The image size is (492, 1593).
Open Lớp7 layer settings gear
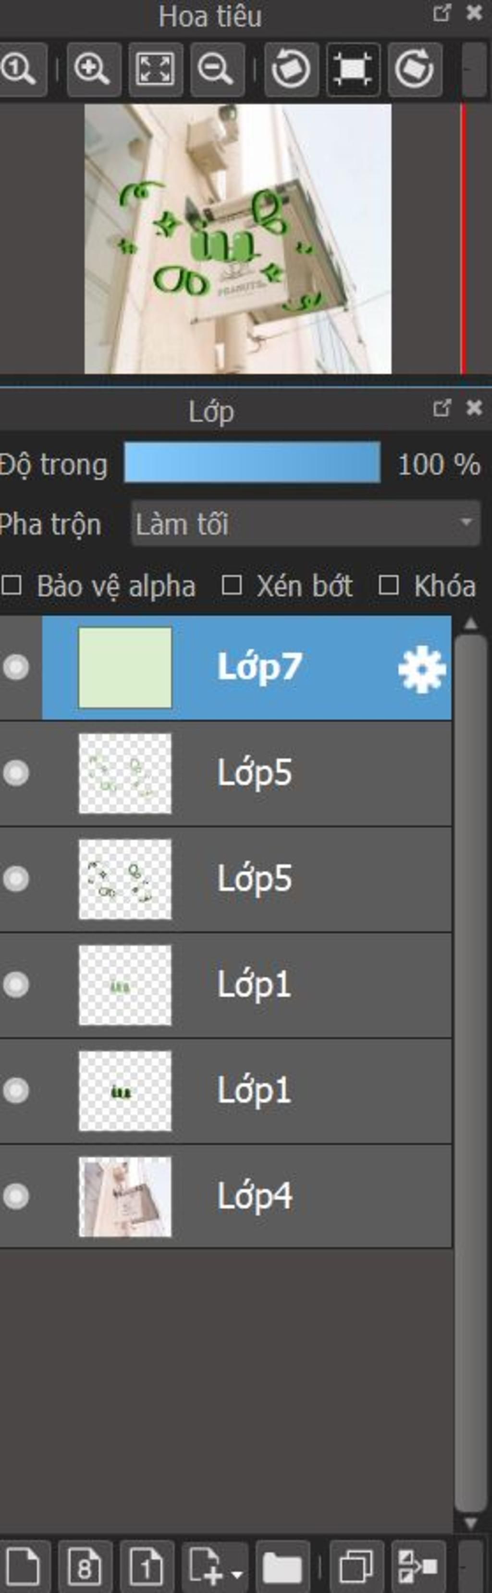coord(421,669)
